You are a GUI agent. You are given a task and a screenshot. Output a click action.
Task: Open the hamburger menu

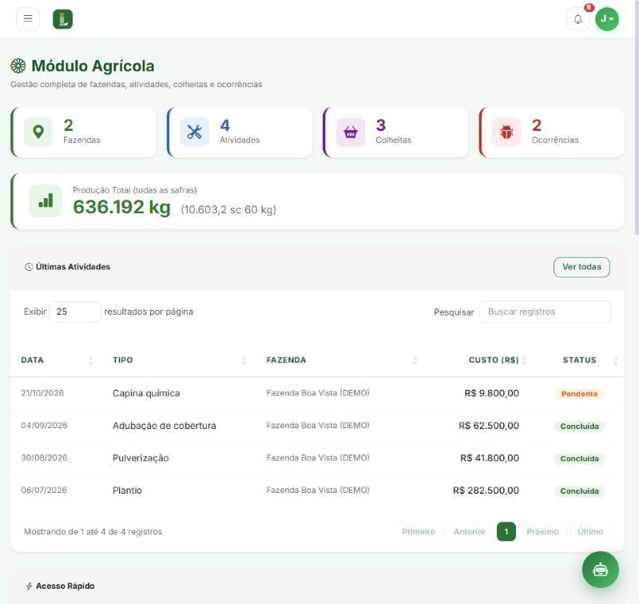pos(28,18)
